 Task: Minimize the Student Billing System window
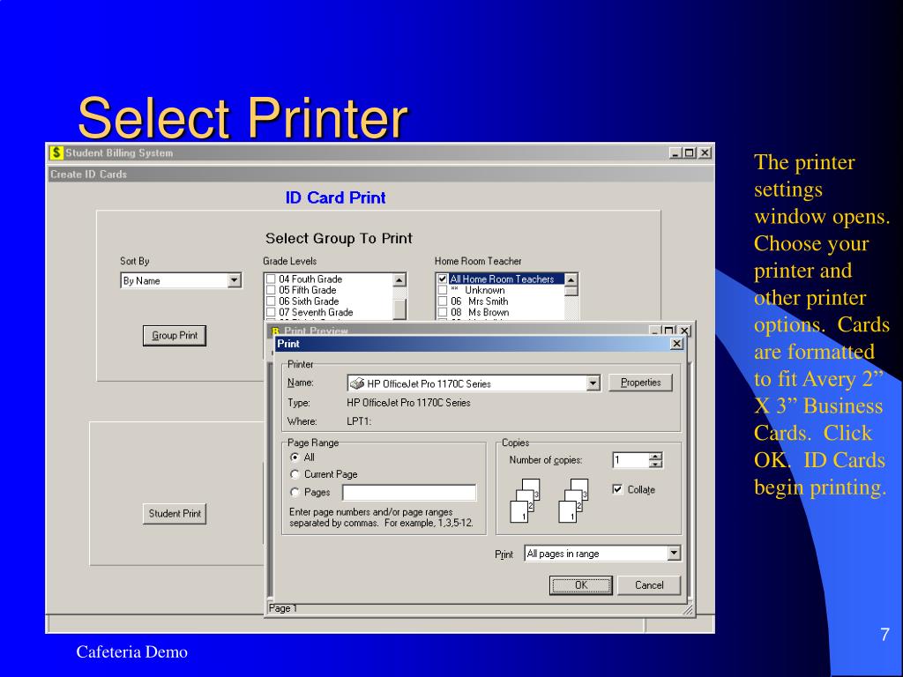tap(676, 153)
